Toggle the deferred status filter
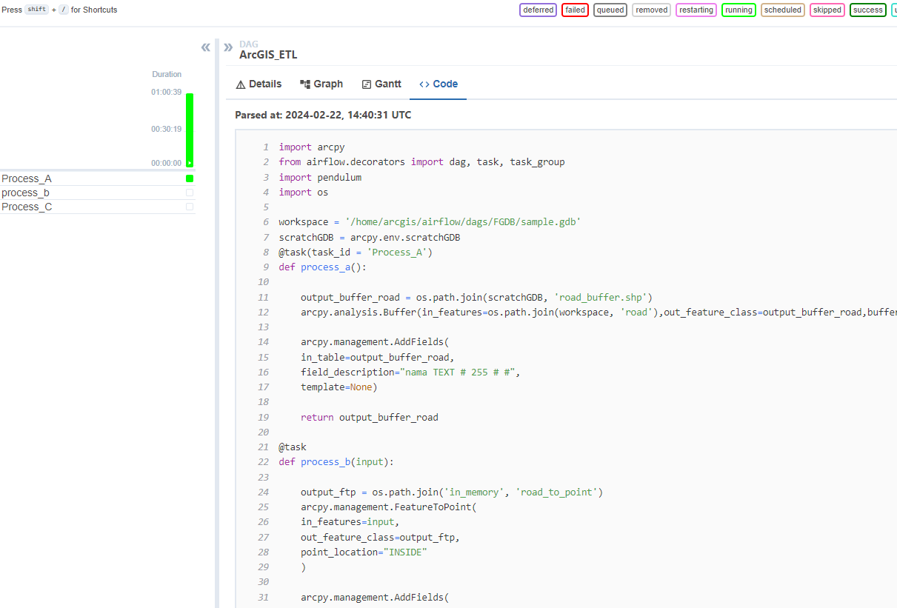This screenshot has height=608, width=897. 538,10
